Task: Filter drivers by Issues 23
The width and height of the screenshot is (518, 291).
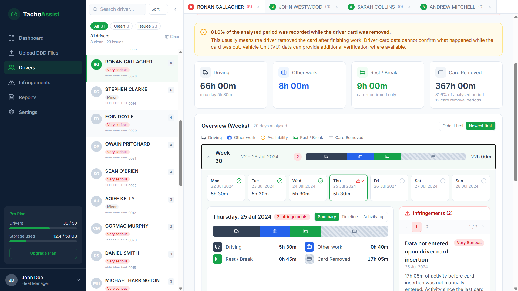Action: (x=147, y=26)
